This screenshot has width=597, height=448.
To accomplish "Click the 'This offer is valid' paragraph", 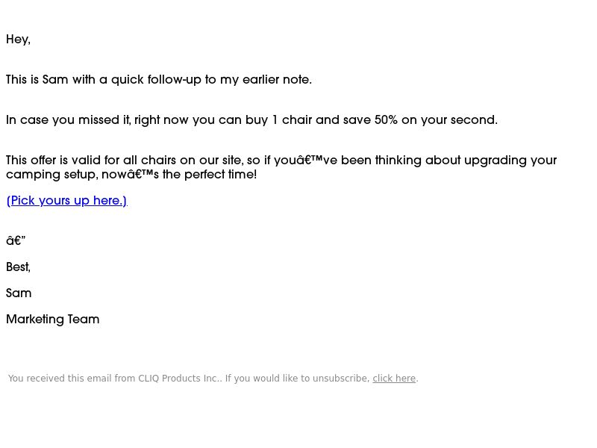I will point(281,167).
